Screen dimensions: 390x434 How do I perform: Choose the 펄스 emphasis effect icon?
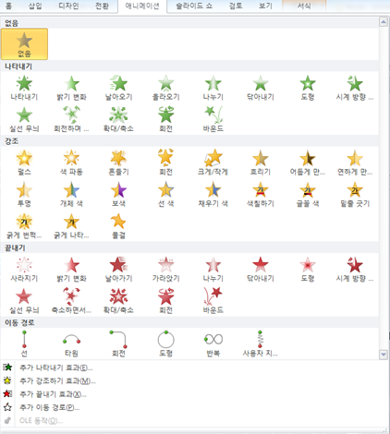click(24, 163)
